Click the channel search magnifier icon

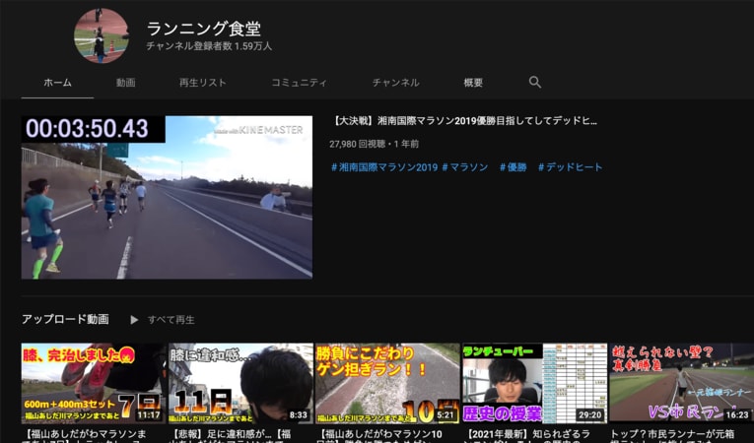[535, 82]
